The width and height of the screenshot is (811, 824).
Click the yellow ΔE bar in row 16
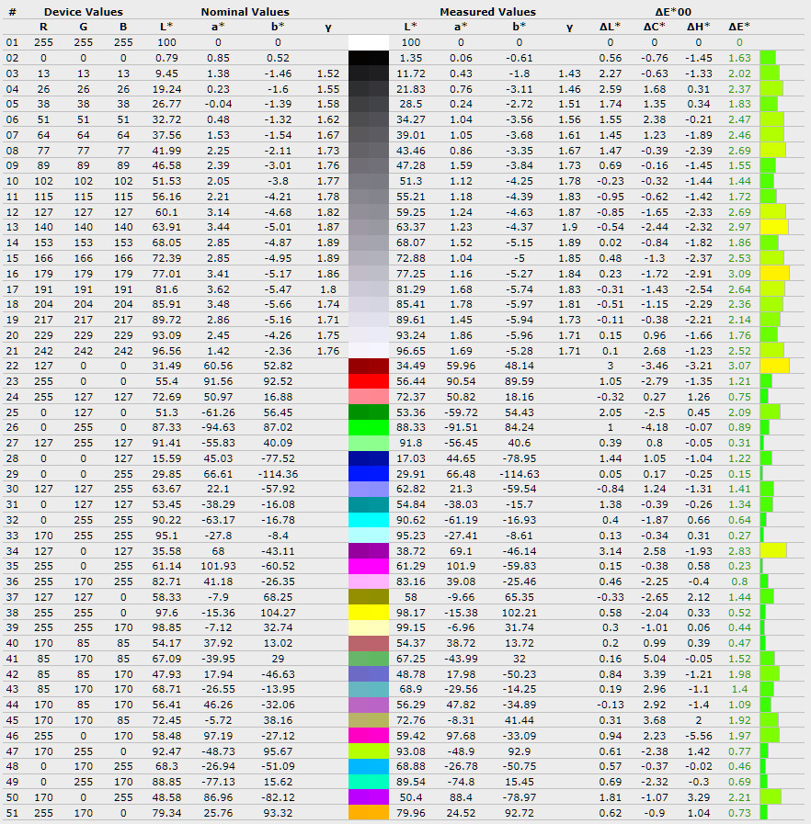click(774, 273)
